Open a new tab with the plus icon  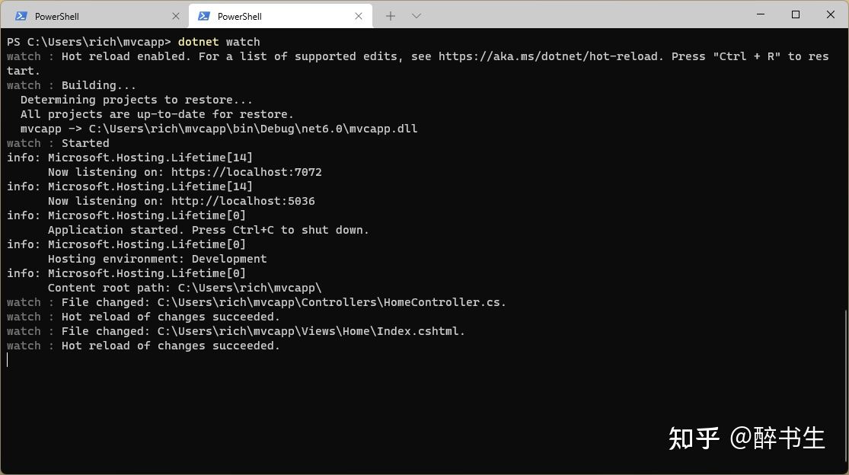391,16
